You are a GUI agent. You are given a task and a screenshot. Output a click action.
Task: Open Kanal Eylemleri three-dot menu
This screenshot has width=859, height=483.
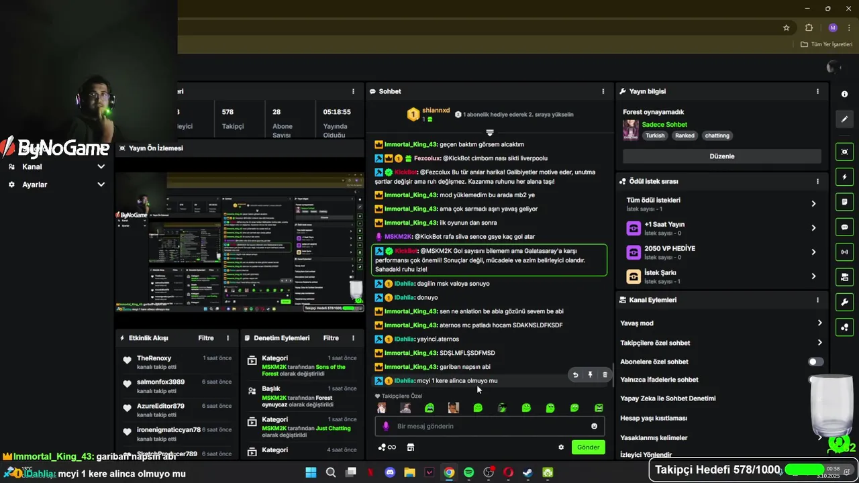pos(817,300)
